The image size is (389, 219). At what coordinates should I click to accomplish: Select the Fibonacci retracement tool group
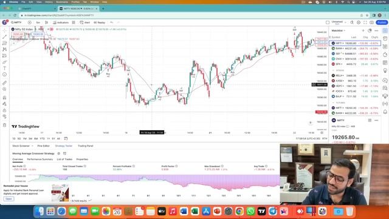(4, 43)
